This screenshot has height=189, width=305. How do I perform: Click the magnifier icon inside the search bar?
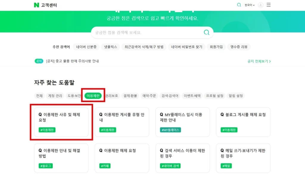coord(207,33)
